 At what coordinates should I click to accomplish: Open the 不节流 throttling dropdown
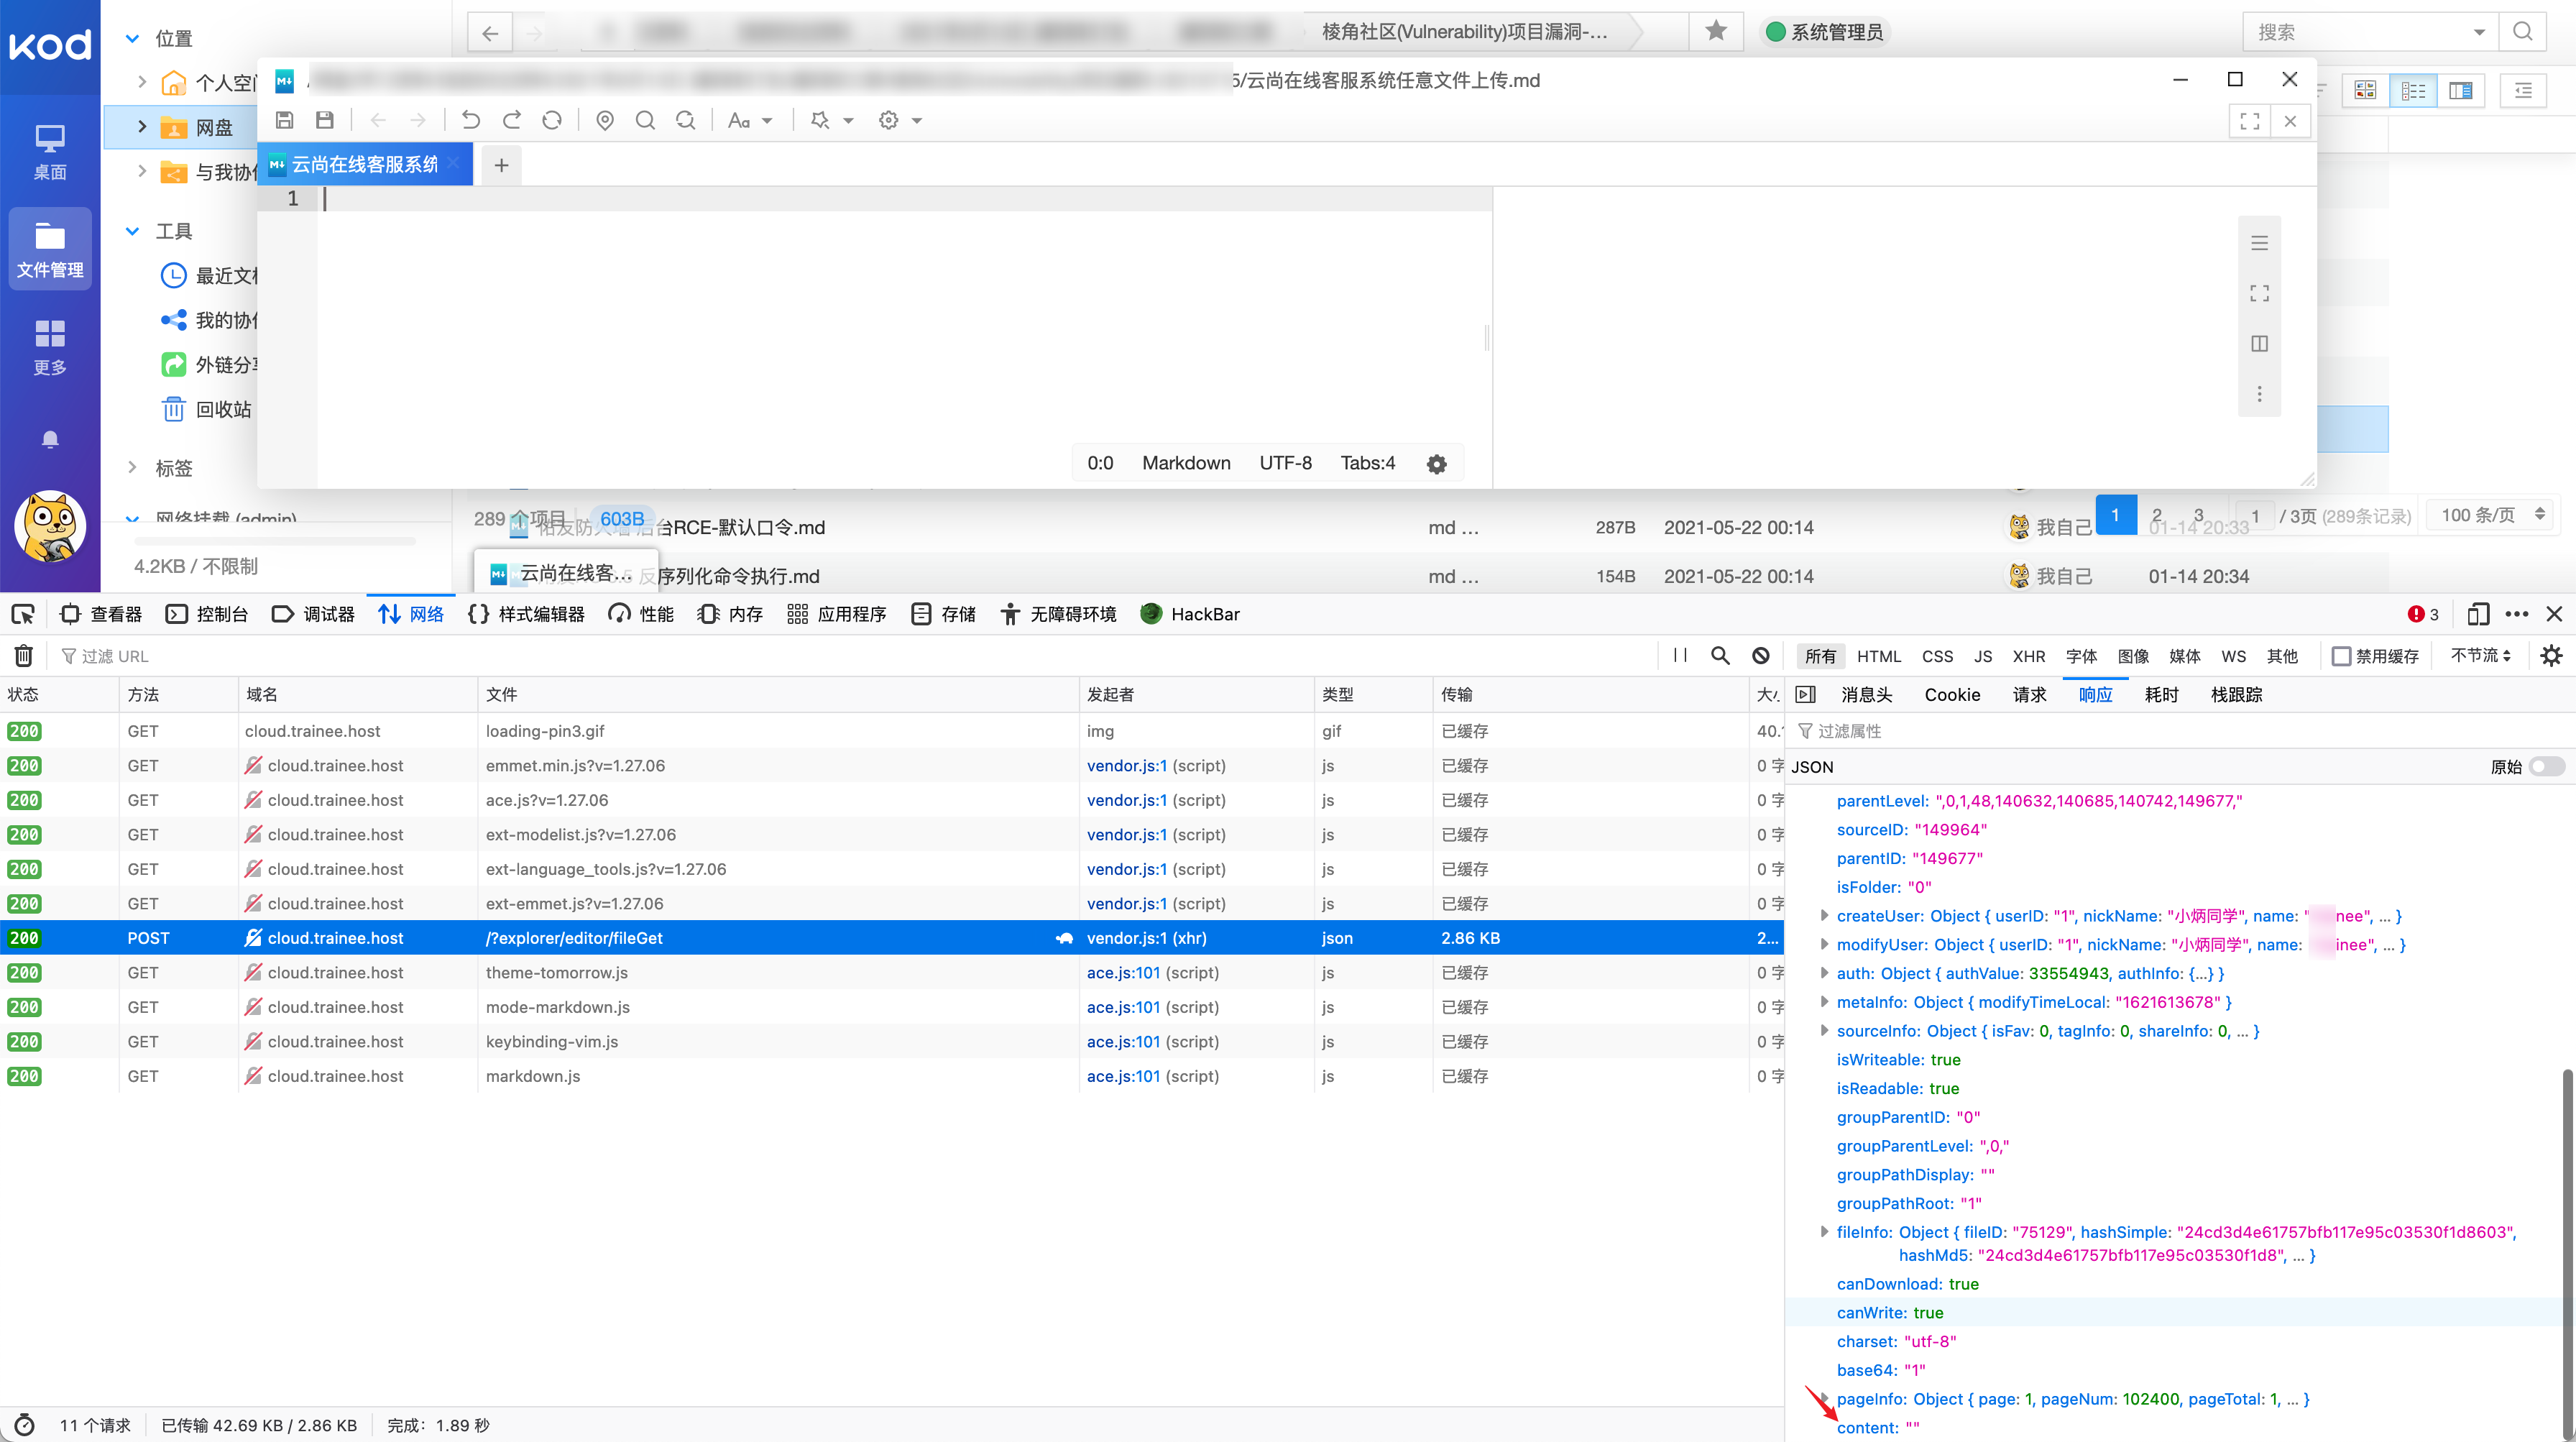(2480, 655)
